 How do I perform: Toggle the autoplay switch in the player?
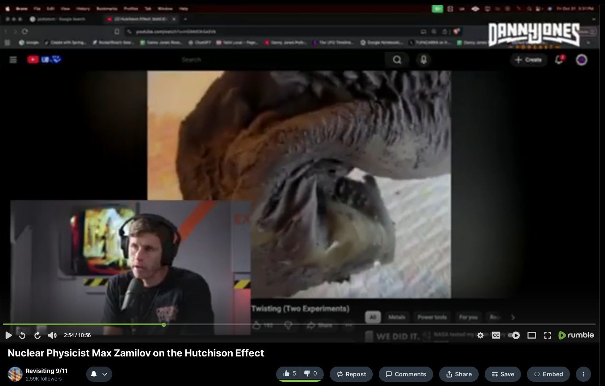point(514,335)
